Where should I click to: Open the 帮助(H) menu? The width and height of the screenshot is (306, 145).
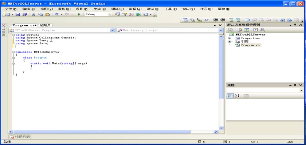coord(224,9)
